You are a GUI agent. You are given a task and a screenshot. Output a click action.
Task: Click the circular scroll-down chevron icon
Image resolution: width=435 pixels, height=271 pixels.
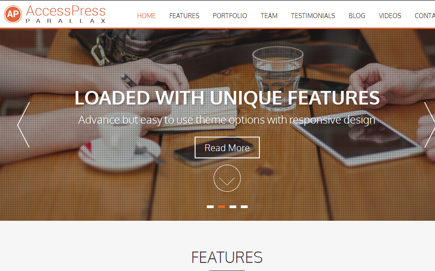click(x=227, y=178)
